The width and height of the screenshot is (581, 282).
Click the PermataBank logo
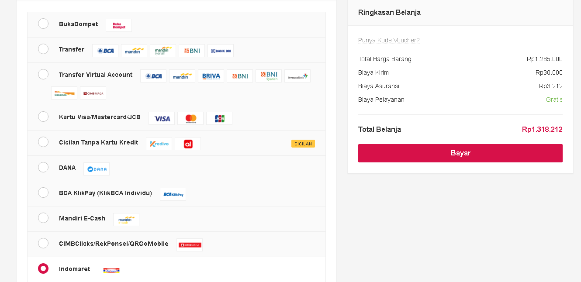tap(297, 76)
